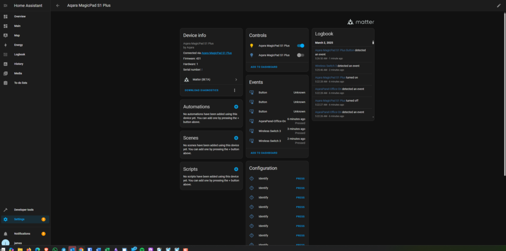Turn on the second Aqara MagicPad switch
This screenshot has width=506, height=251.
tap(300, 55)
